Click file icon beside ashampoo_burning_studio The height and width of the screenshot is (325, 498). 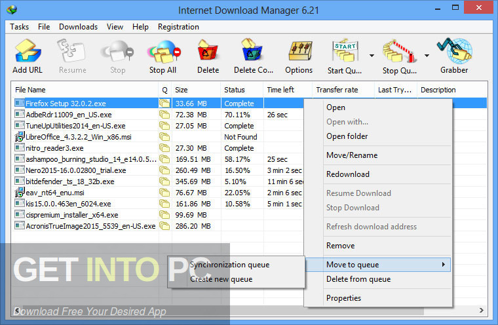20,159
